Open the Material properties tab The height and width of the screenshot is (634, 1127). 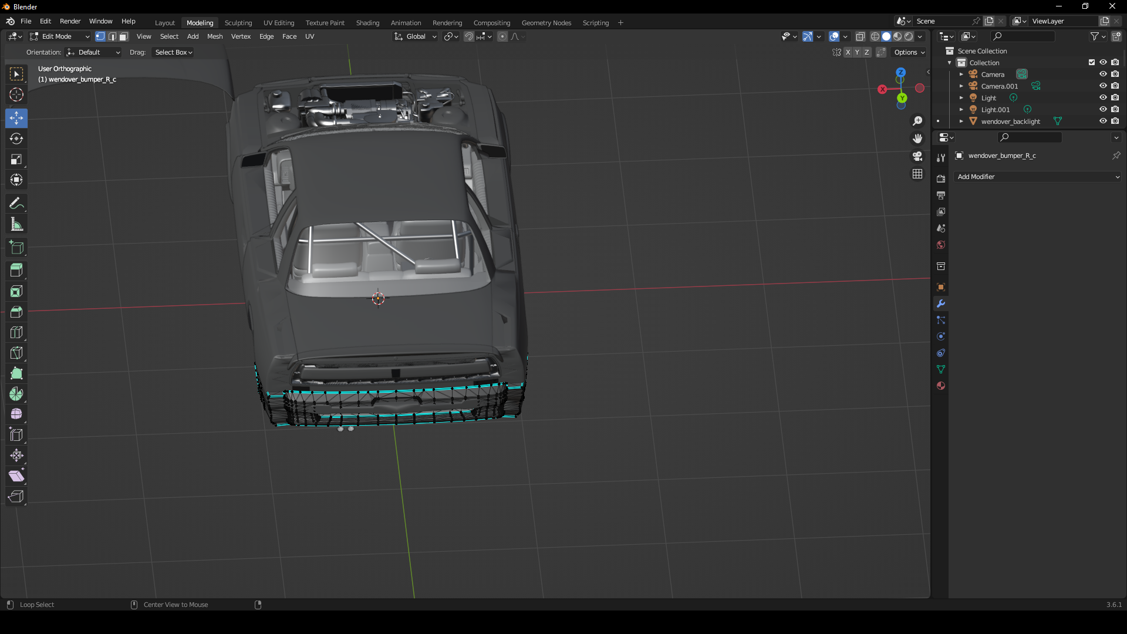[x=941, y=386]
